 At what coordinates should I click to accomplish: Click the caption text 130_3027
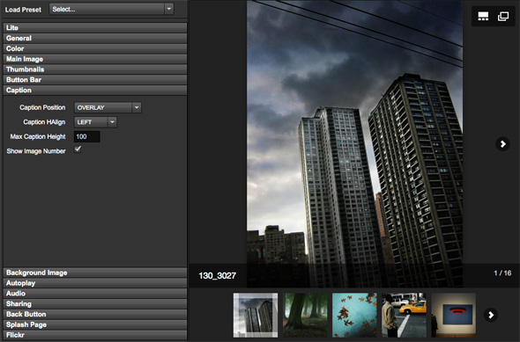point(217,275)
